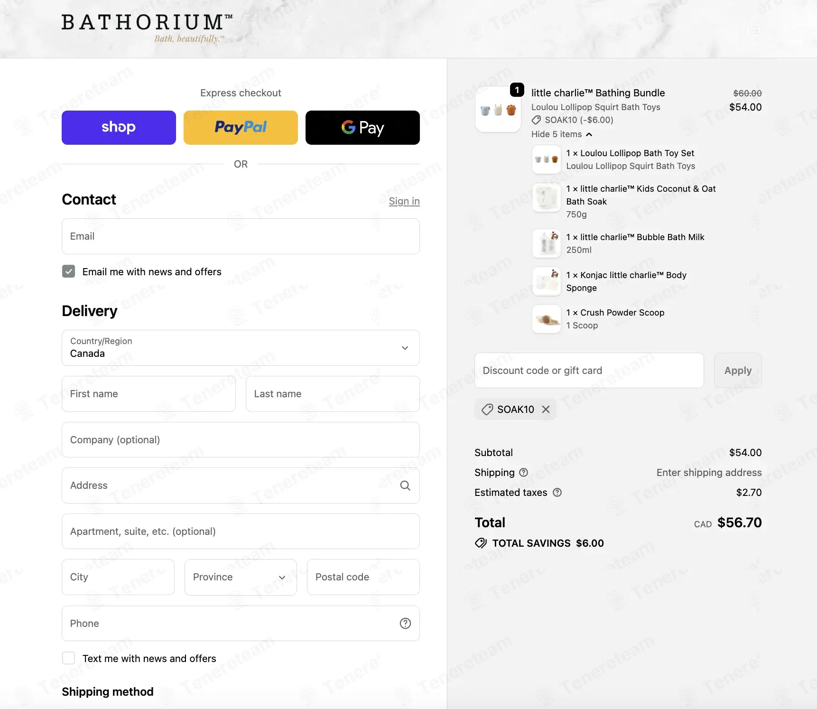
Task: Focus the City field
Action: pyautogui.click(x=118, y=577)
